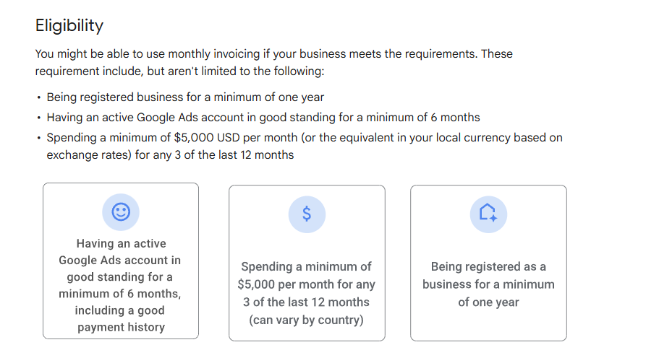The width and height of the screenshot is (659, 345).
Task: Click 'Spending a minimum of' card text
Action: pos(307,266)
